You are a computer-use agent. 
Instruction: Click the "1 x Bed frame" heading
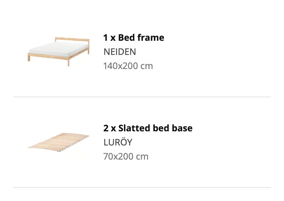[x=134, y=38]
